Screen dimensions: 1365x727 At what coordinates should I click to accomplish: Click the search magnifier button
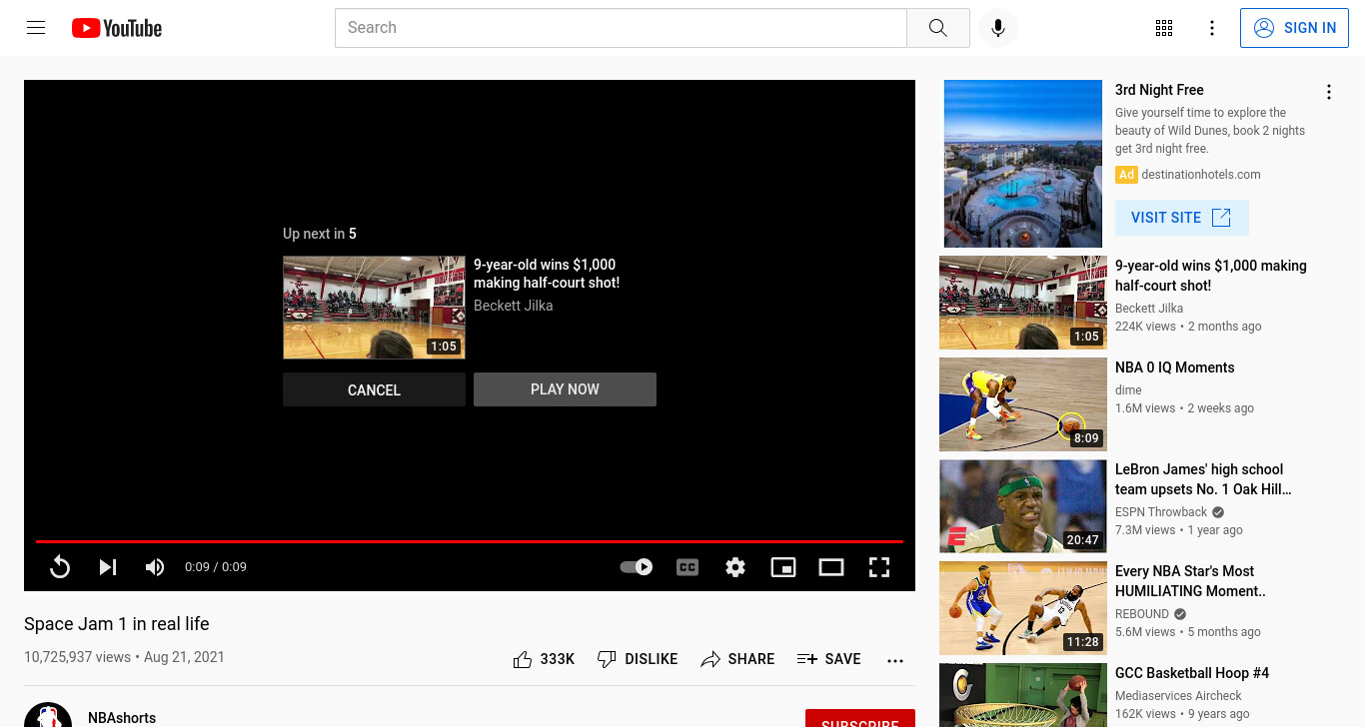(x=937, y=28)
